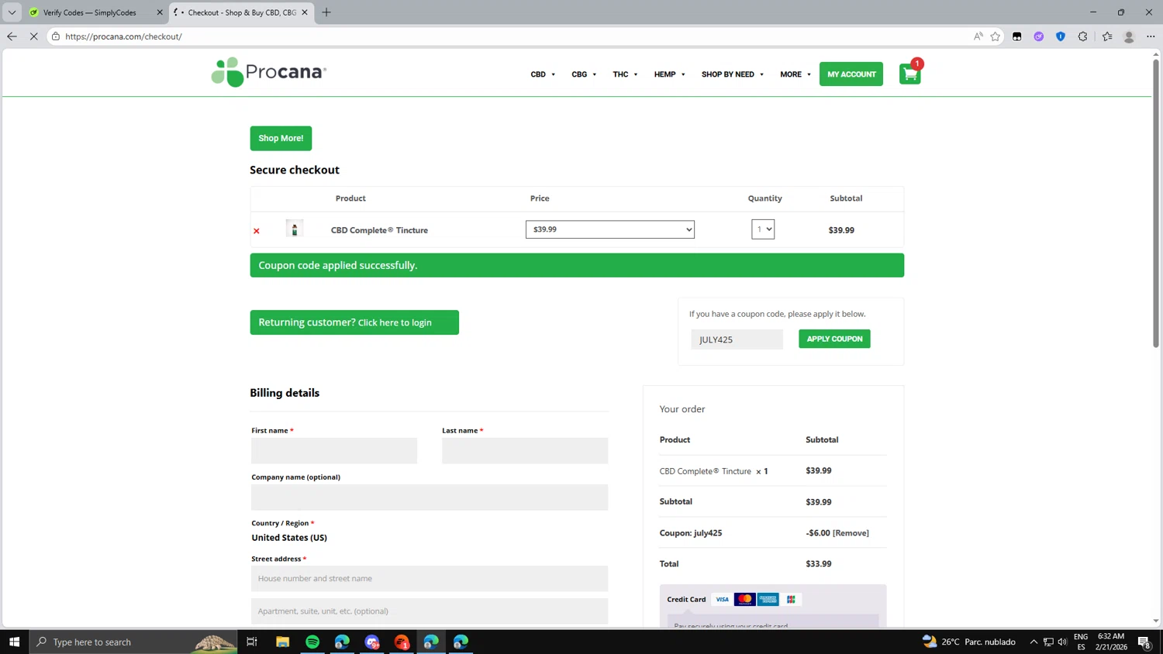1163x654 pixels.
Task: Expand the MORE navigation menu
Action: [x=795, y=74]
